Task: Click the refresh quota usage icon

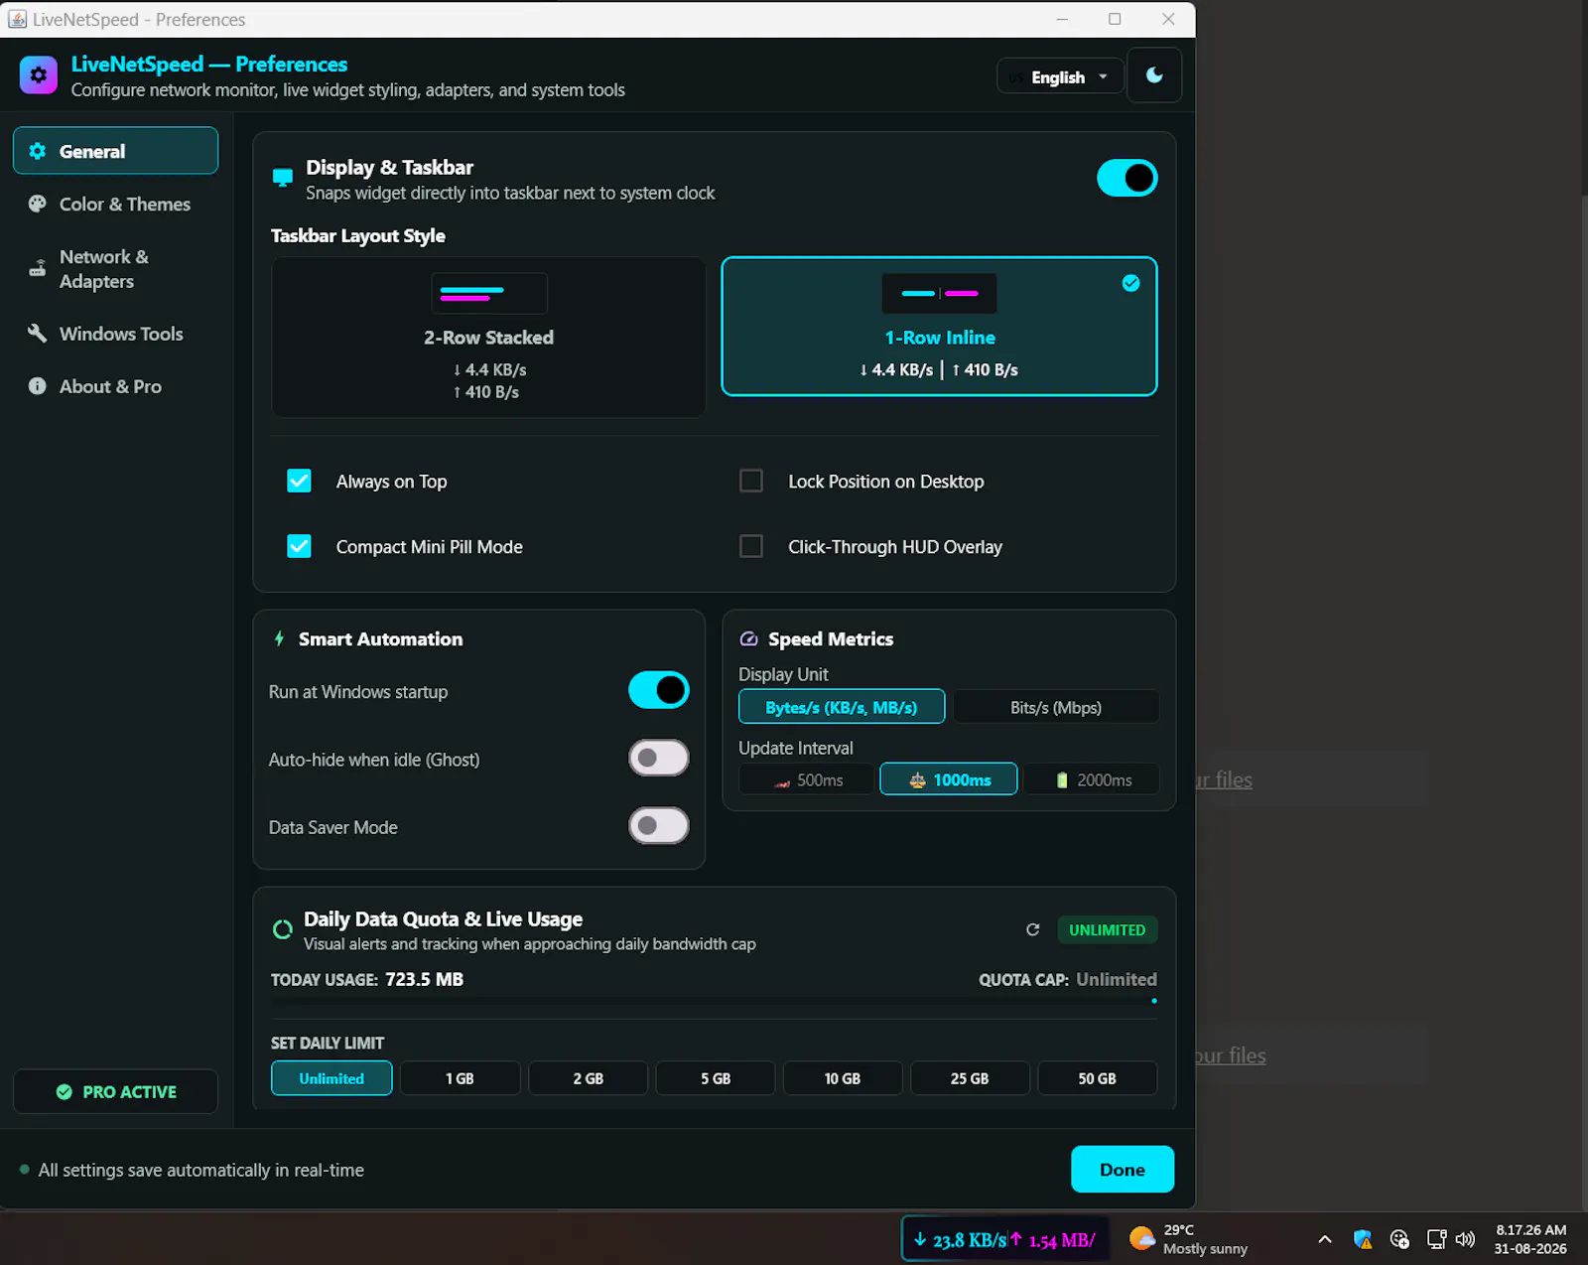Action: [1032, 930]
